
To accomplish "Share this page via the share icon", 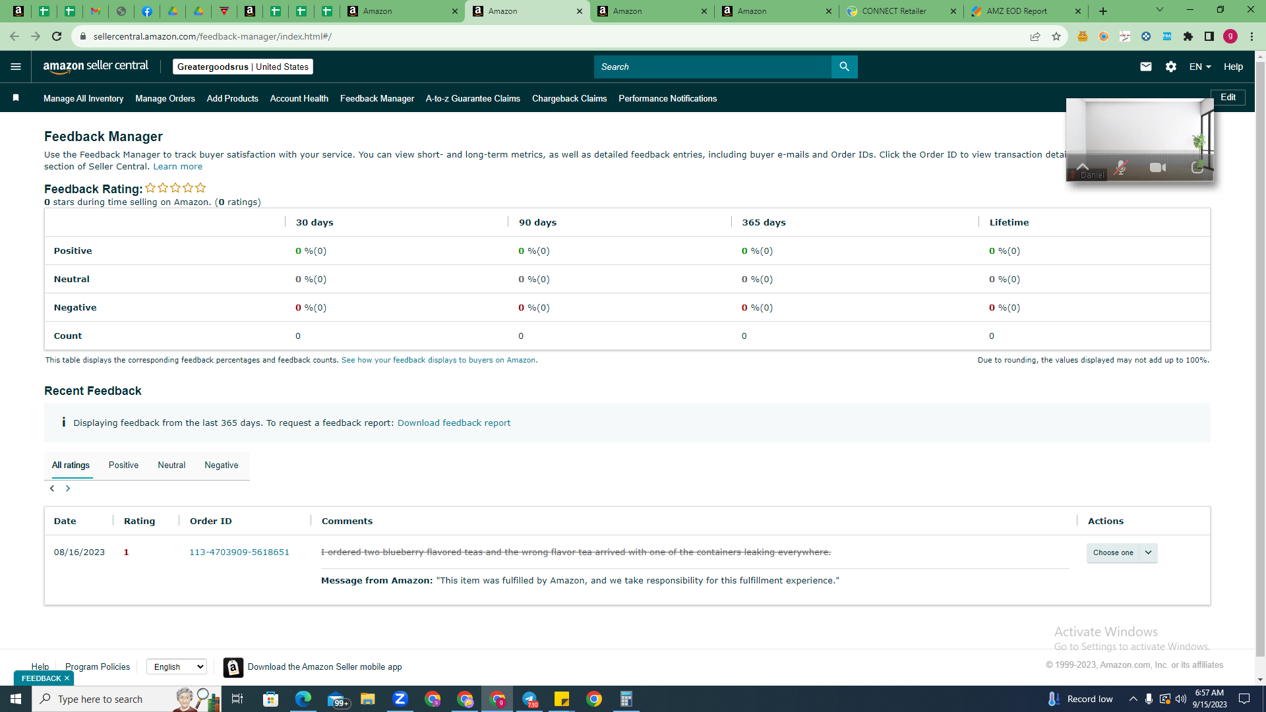I will coord(1035,36).
